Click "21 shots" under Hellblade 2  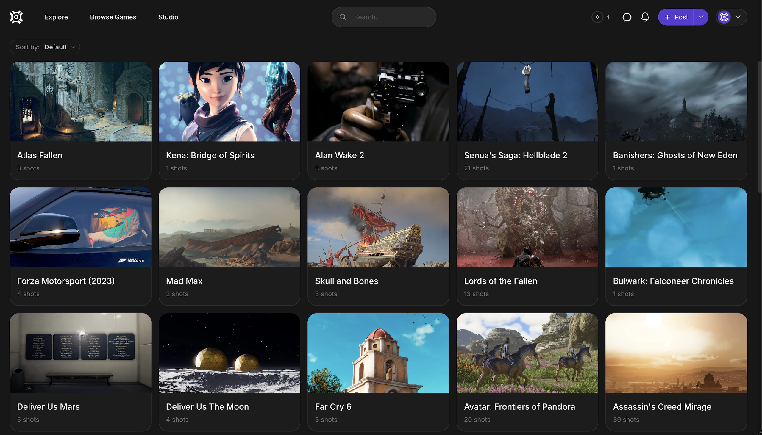476,168
